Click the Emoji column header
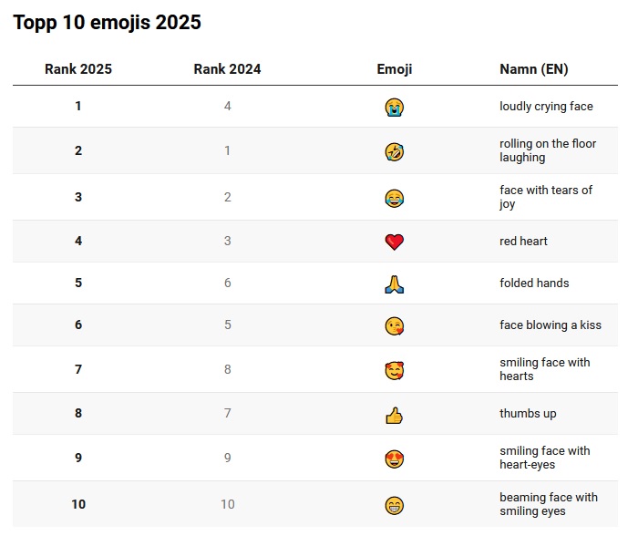Image resolution: width=638 pixels, height=536 pixels. [395, 69]
